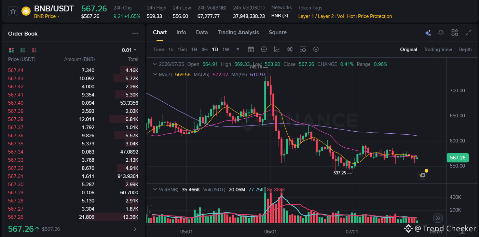The width and height of the screenshot is (479, 237).
Task: Select the 1D chart interval
Action: tap(215, 49)
